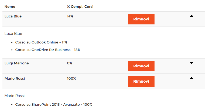
Task: Click Rimuovi next to Mario Rossi
Action: 141,81
